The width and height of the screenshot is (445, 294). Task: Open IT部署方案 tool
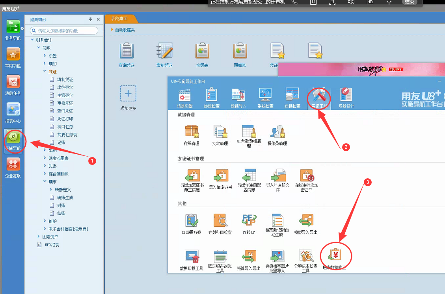coord(192,224)
